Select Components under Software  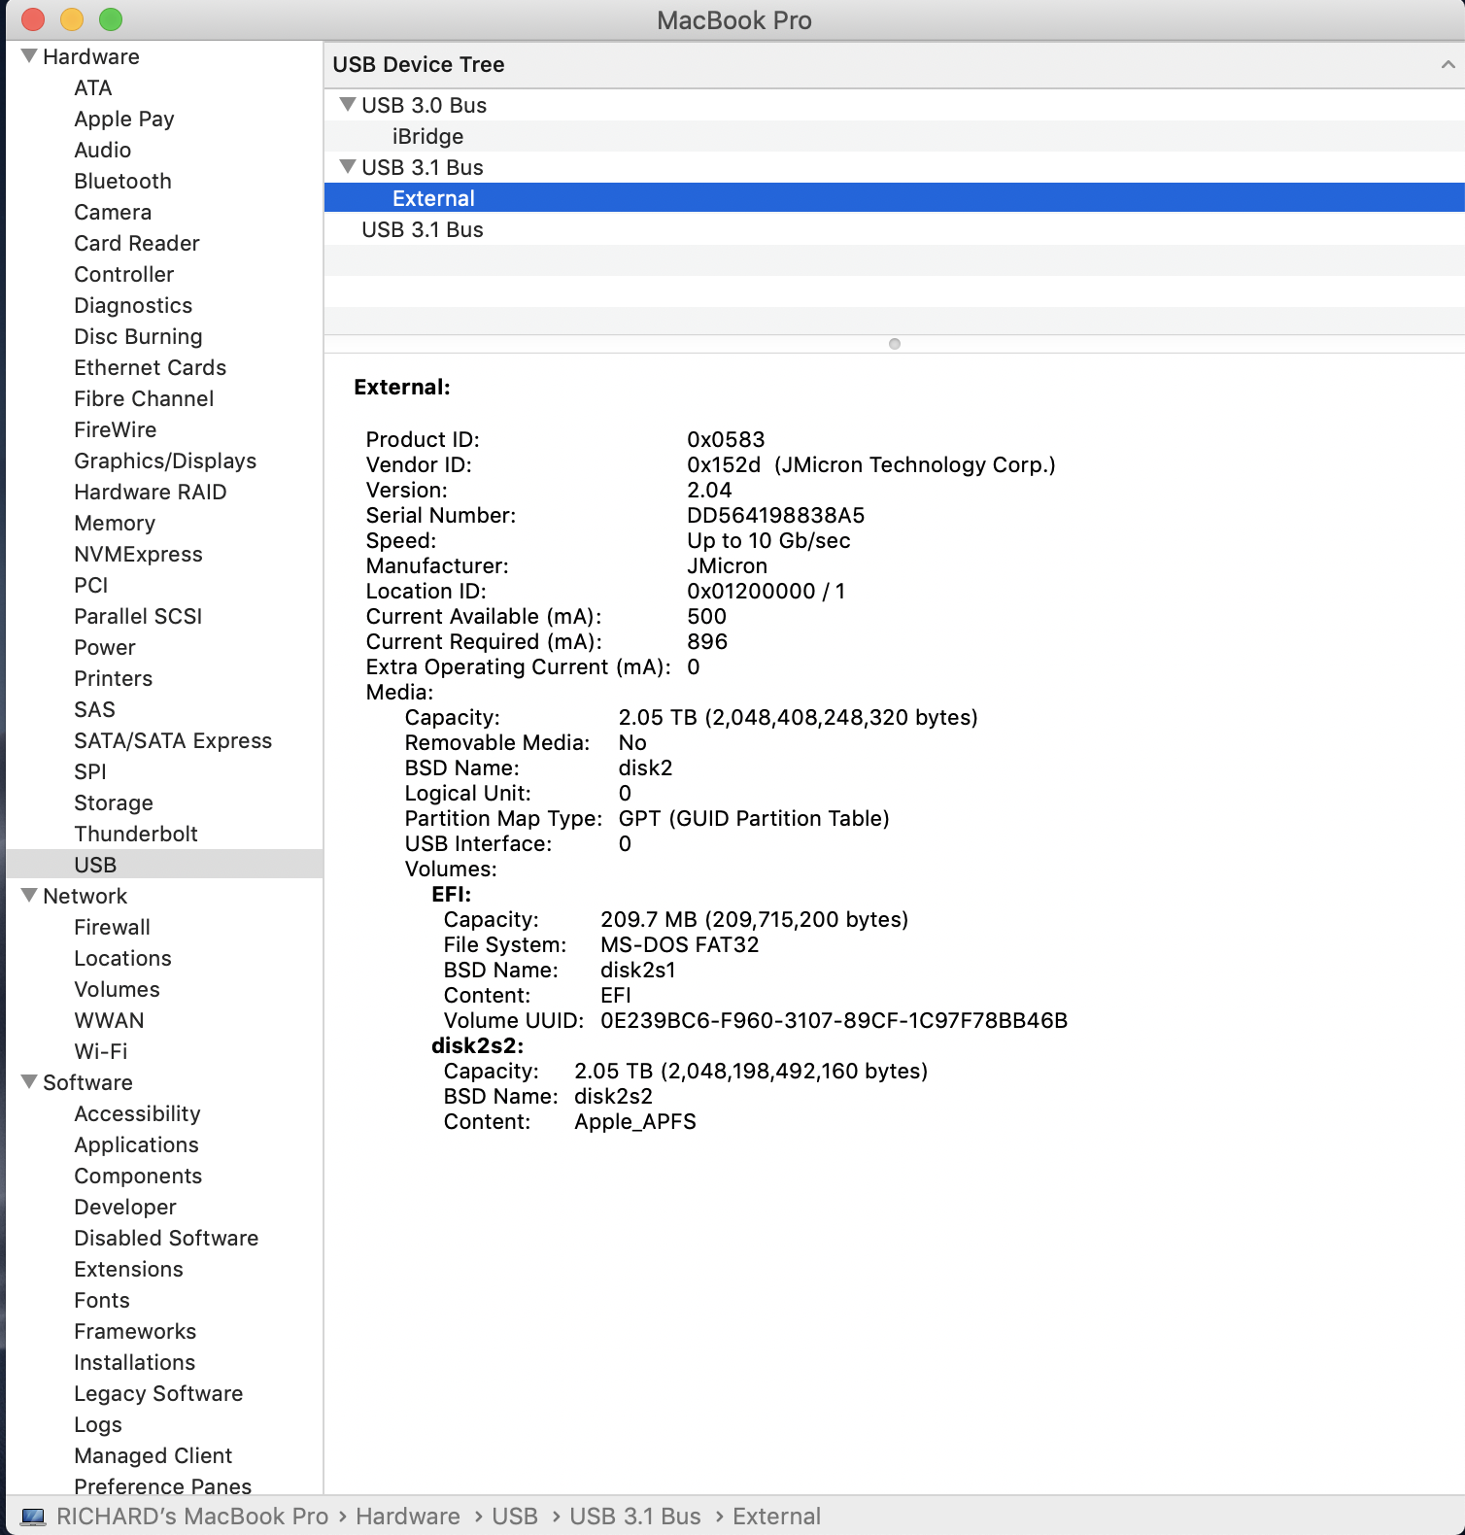pyautogui.click(x=139, y=1176)
